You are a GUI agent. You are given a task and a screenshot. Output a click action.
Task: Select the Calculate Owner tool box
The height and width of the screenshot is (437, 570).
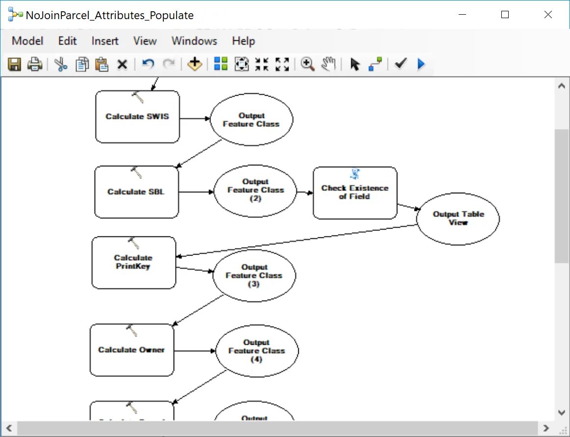(132, 350)
